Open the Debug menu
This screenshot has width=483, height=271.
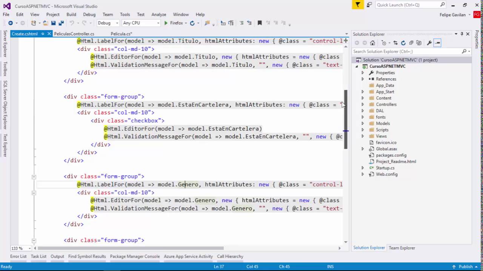point(89,14)
